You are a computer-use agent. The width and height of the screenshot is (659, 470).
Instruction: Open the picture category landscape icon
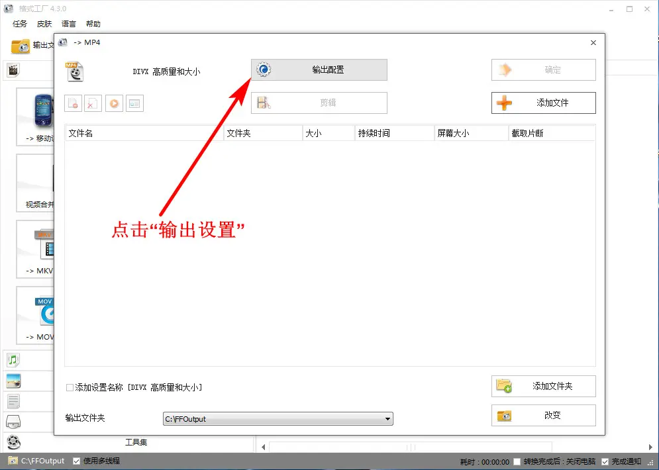13,381
